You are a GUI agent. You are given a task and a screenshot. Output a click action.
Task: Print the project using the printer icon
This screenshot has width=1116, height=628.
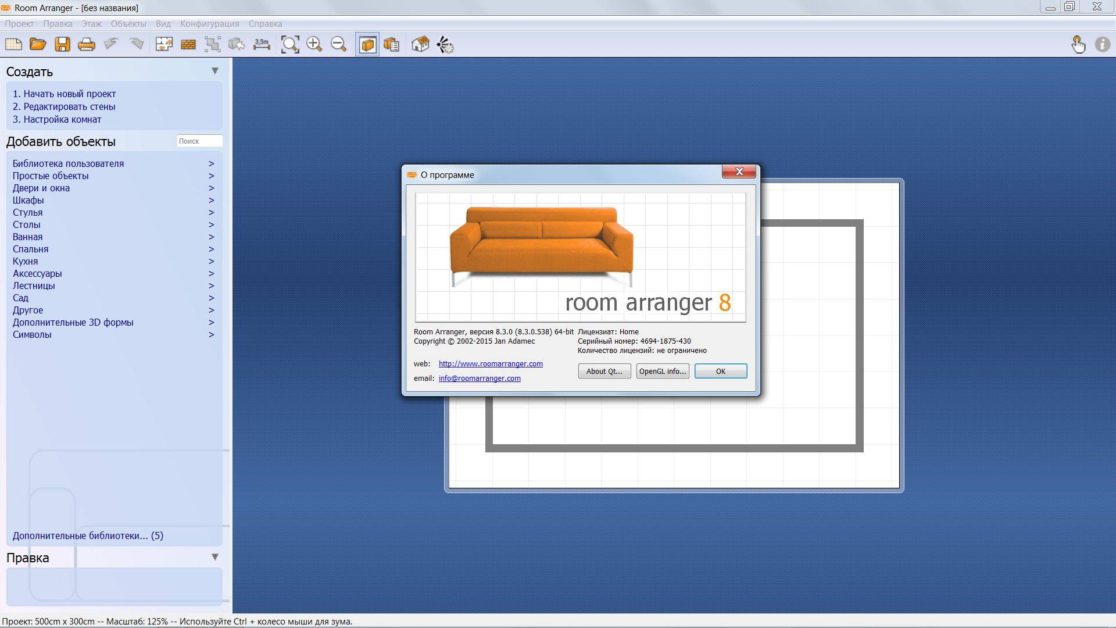tap(87, 44)
